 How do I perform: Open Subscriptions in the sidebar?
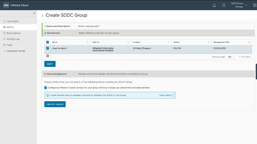(13, 33)
